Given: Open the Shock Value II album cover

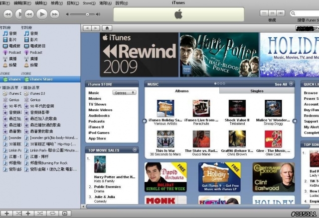Looking at the screenshot, I should [x=237, y=108].
